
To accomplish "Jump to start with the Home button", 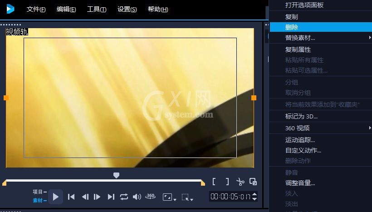I will [71, 197].
